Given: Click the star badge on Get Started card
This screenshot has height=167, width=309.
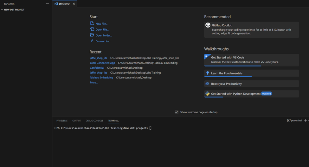Looking at the screenshot, I should point(206,56).
